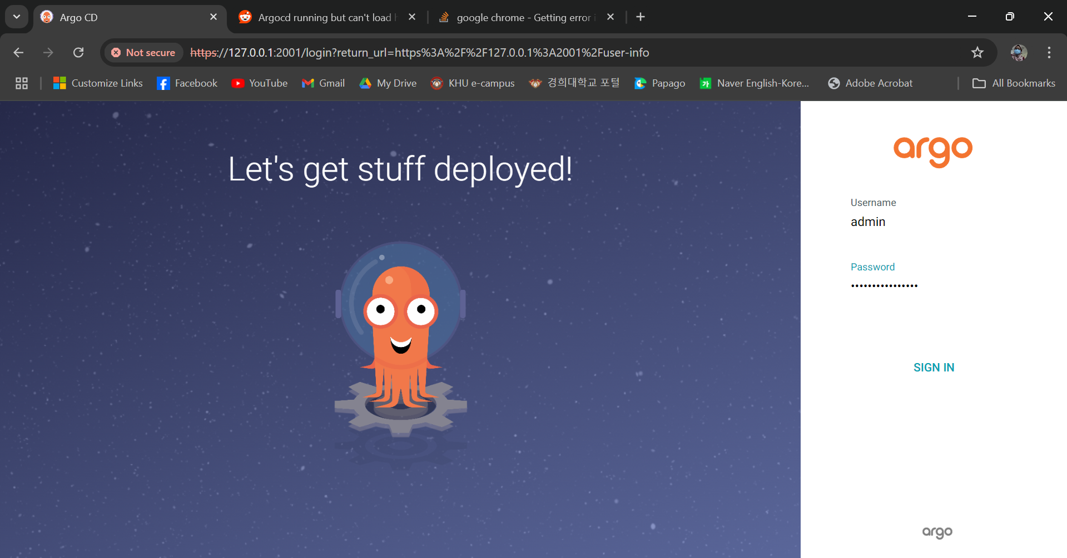1067x558 pixels.
Task: Expand the tab search dropdown arrow
Action: click(x=17, y=17)
